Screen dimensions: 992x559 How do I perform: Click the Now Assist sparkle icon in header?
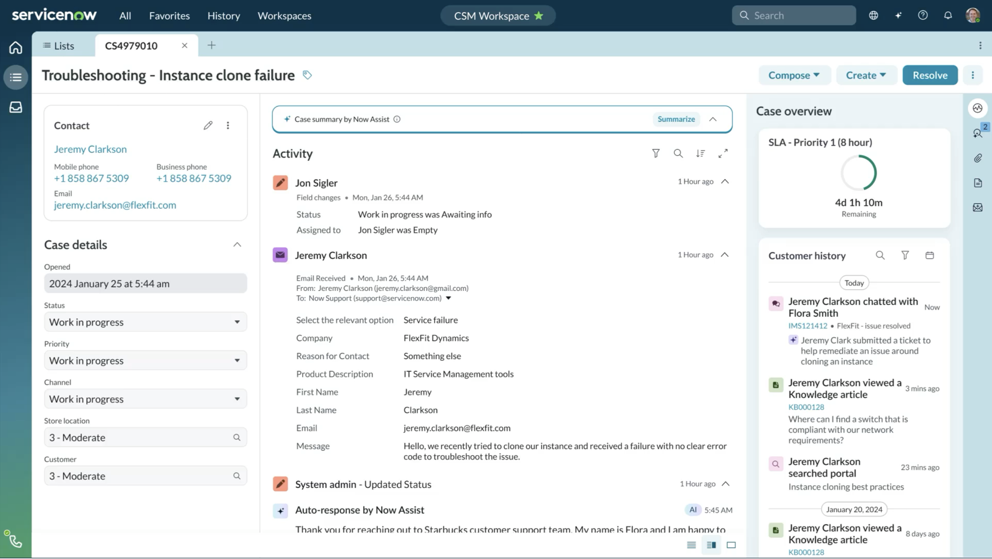point(898,15)
